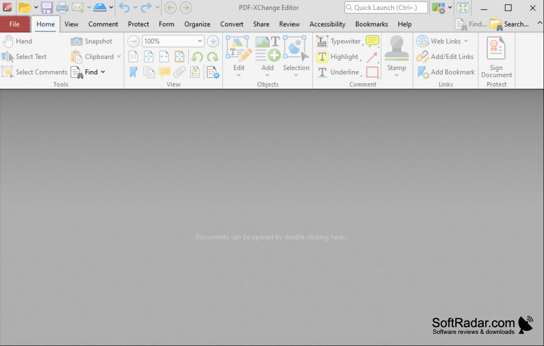The height and width of the screenshot is (346, 544).
Task: Click the Zoom In plus button
Action: [213, 41]
